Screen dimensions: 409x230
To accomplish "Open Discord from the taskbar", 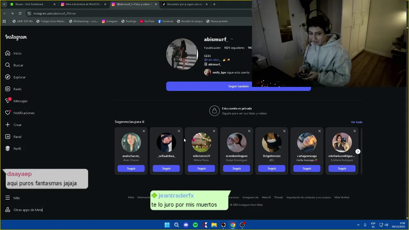I will coord(186,225).
